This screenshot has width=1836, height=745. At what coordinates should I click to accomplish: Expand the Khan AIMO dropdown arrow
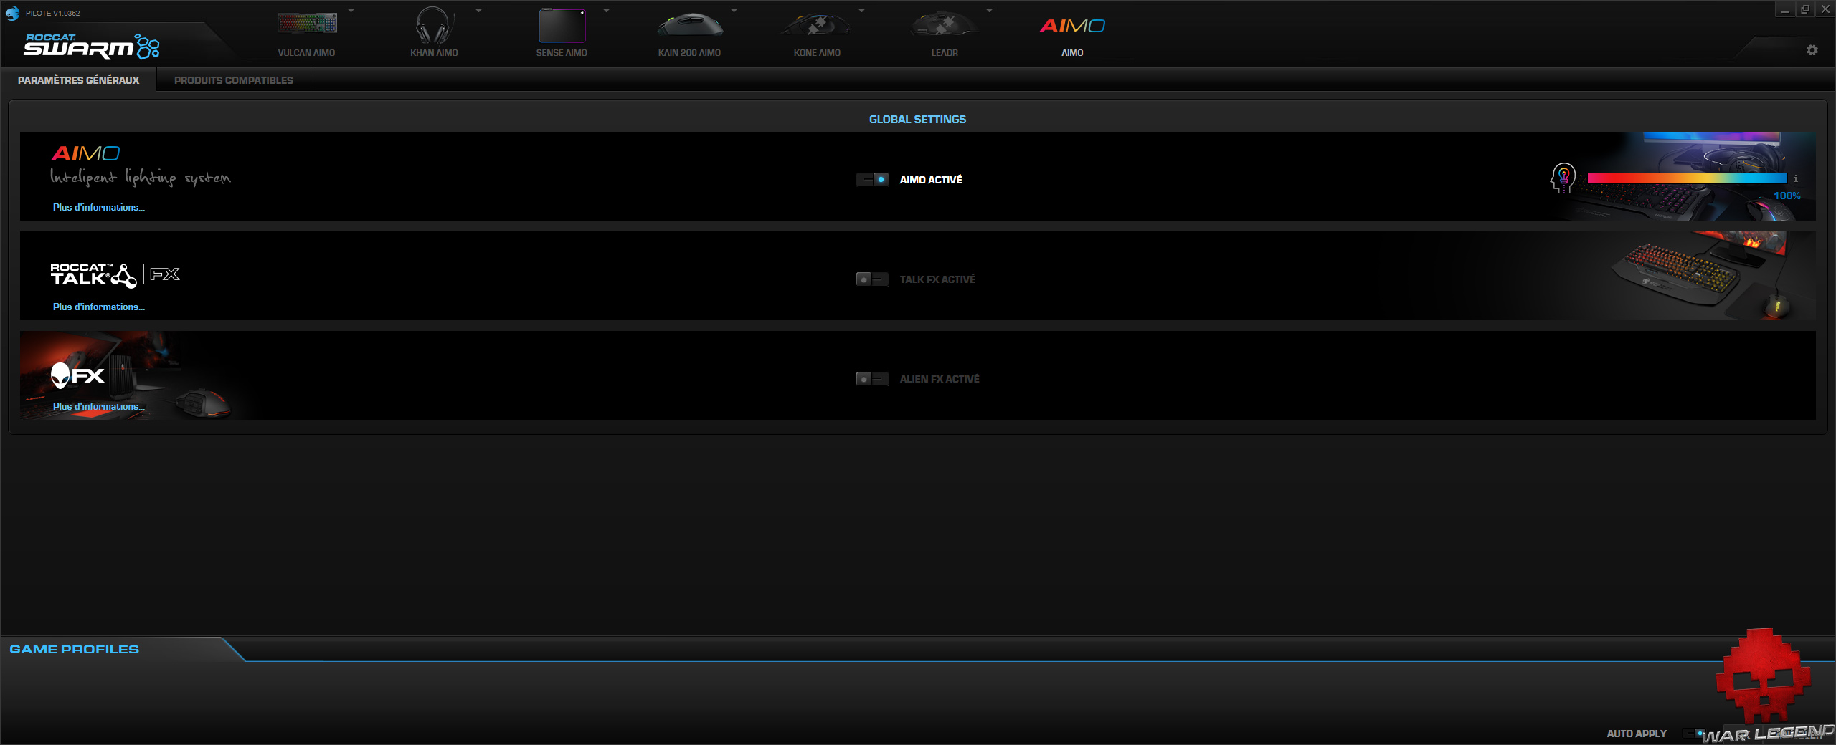479,11
